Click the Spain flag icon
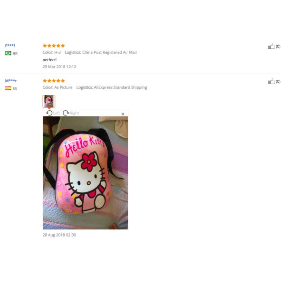The width and height of the screenshot is (285, 285). (x=8, y=88)
